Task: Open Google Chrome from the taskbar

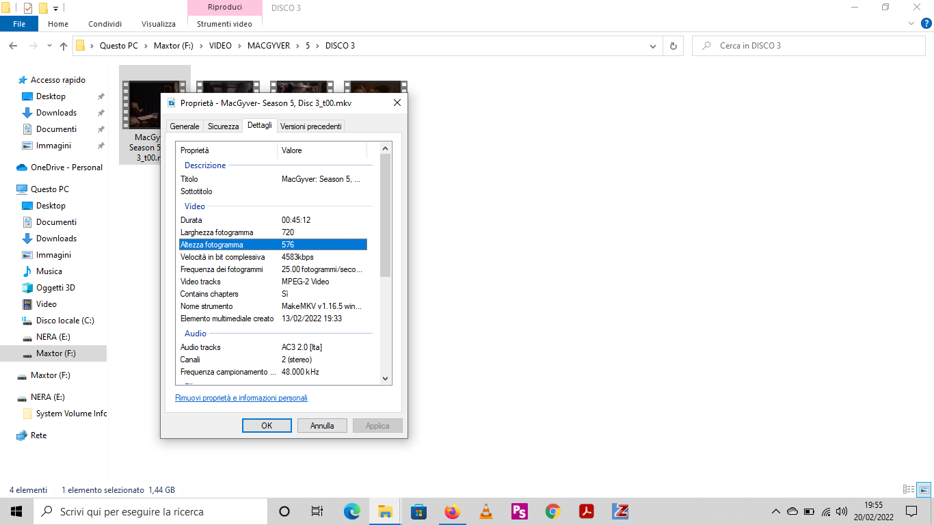Action: [552, 511]
